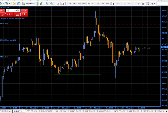Select the buy stop 1.01 order label
168x113 pixels.
8,40
